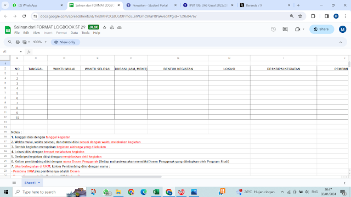Open the name box dropdown arrow
This screenshot has height=197, width=351.
(x=21, y=51)
